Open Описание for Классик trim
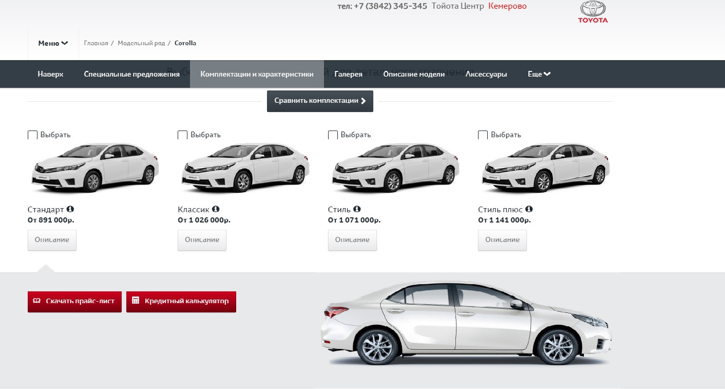The width and height of the screenshot is (725, 389). pos(202,240)
